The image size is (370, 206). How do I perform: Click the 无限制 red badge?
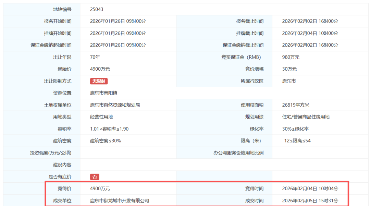tap(98, 81)
